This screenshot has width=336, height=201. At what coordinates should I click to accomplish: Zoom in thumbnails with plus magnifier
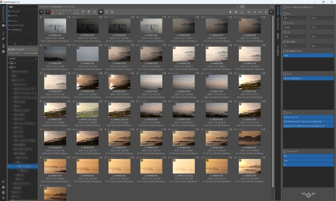112,12
